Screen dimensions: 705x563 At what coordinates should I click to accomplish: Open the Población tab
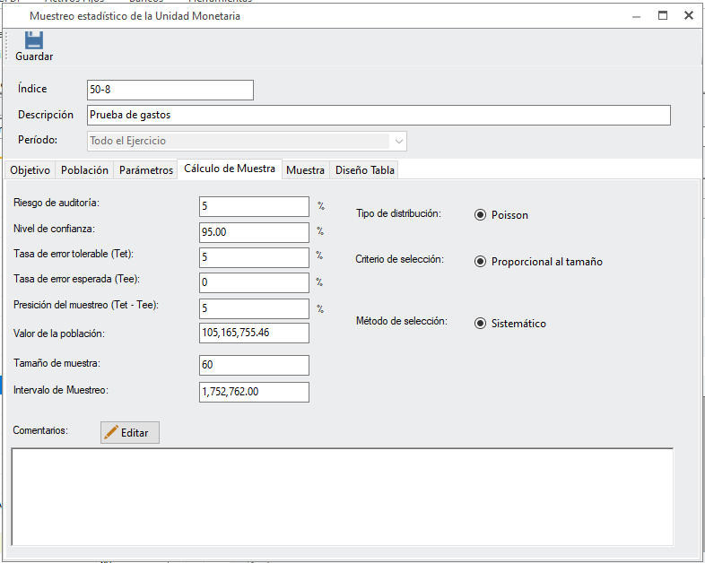pos(84,170)
